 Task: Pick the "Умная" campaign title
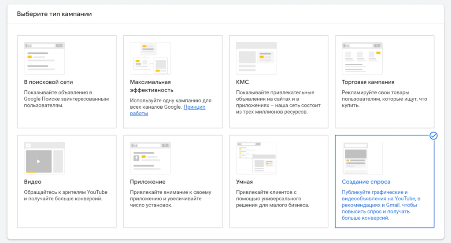[x=244, y=182]
